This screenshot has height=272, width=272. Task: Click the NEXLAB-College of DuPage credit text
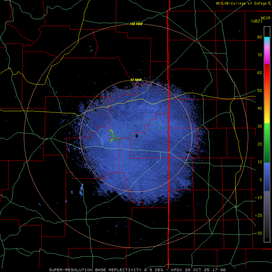pos(243,3)
